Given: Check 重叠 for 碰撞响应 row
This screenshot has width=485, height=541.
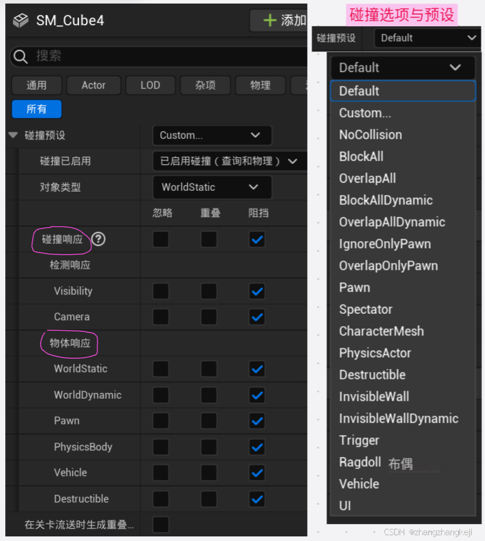Looking at the screenshot, I should [x=209, y=239].
